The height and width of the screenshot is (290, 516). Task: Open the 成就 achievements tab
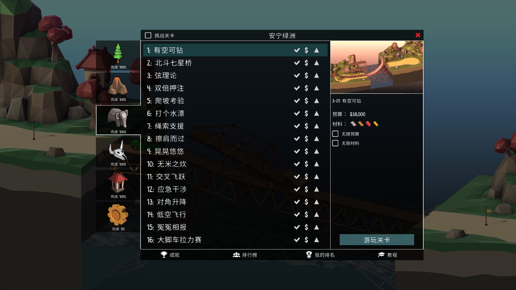(170, 255)
